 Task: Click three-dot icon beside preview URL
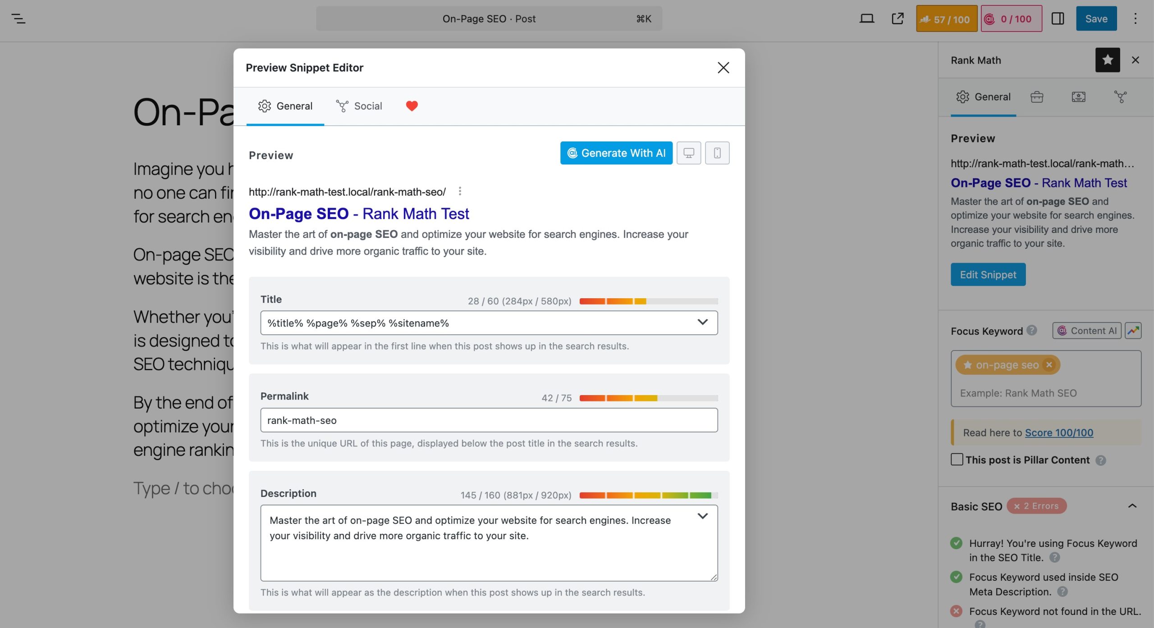tap(460, 191)
